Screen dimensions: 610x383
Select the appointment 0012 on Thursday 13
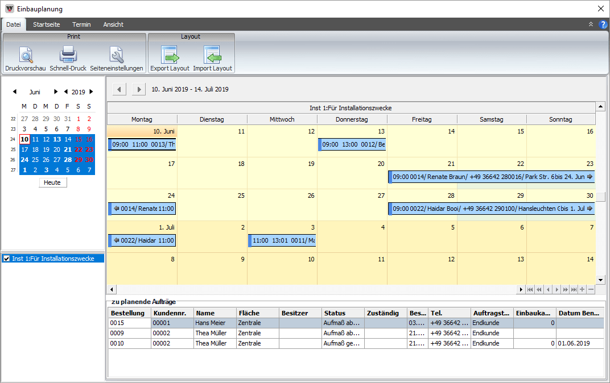352,145
